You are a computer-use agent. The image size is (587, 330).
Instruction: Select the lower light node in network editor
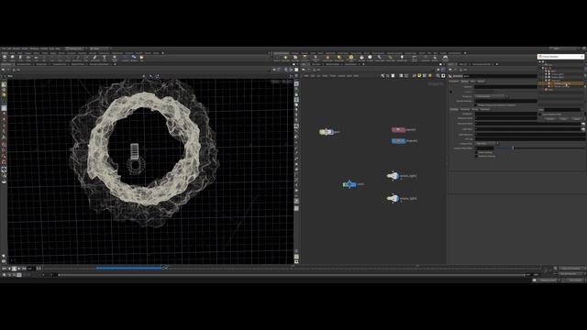coord(393,198)
